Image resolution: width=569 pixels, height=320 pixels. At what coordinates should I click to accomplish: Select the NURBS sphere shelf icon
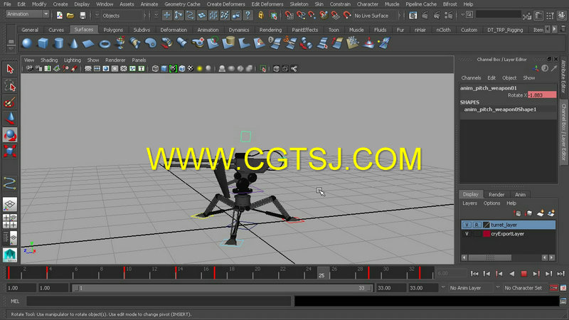pyautogui.click(x=27, y=43)
